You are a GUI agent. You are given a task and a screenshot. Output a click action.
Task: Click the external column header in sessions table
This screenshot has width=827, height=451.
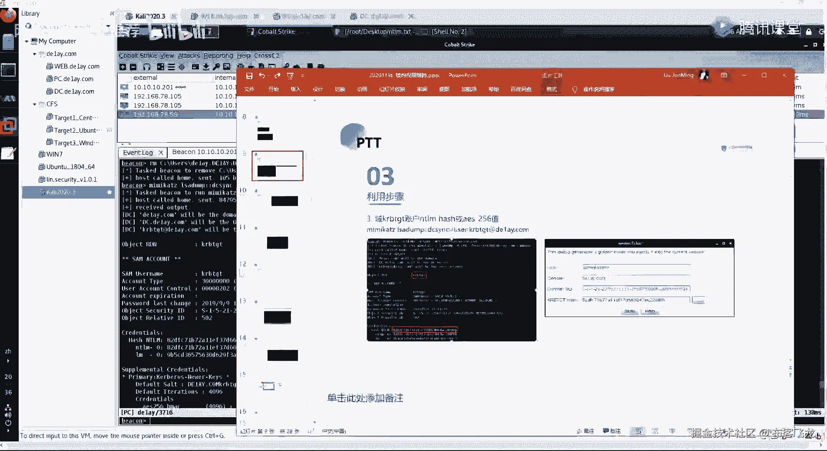coord(145,78)
